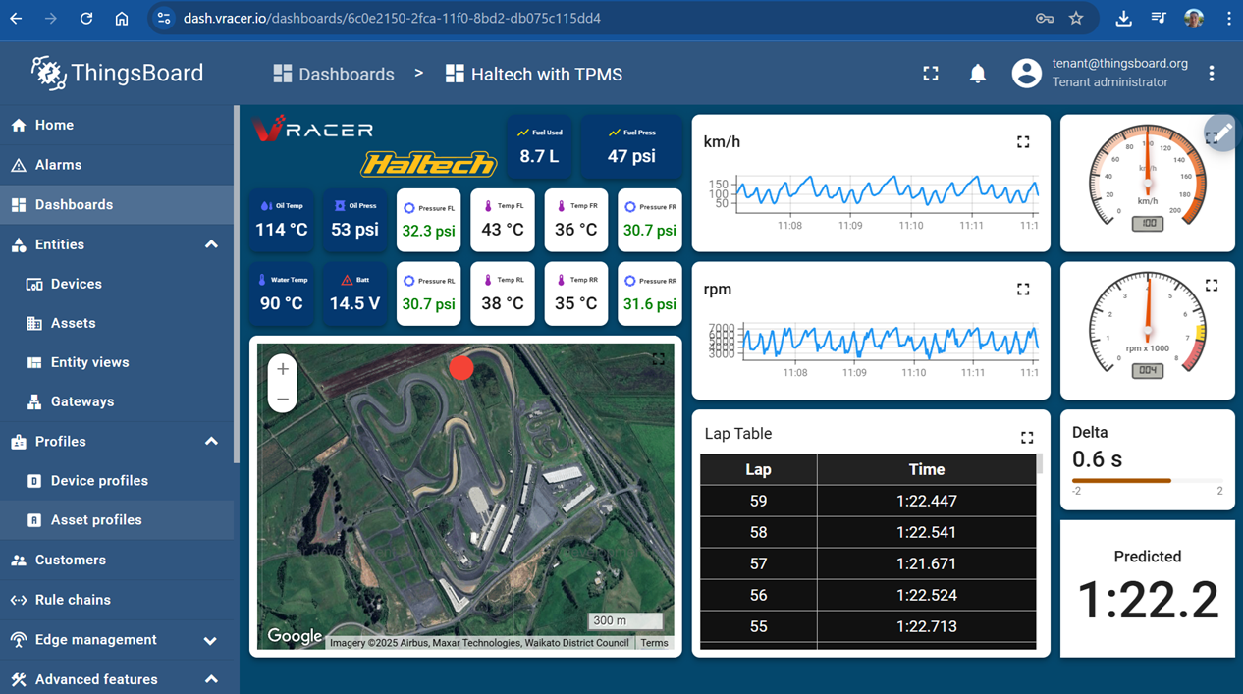Open the map Terms link
This screenshot has height=694, width=1243.
pos(654,643)
